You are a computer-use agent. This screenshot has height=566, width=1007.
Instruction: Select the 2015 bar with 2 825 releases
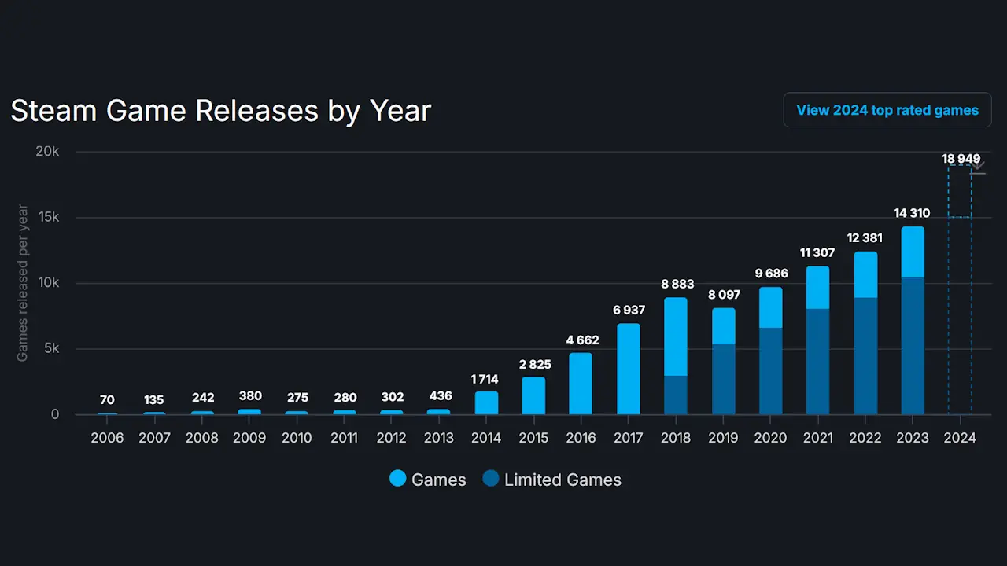(533, 395)
